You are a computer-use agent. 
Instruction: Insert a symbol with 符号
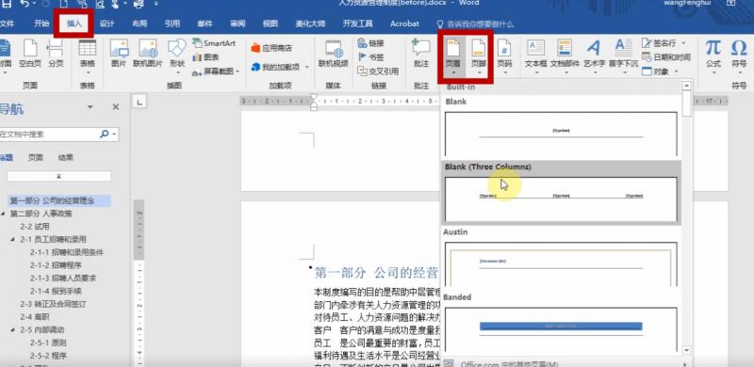(739, 56)
